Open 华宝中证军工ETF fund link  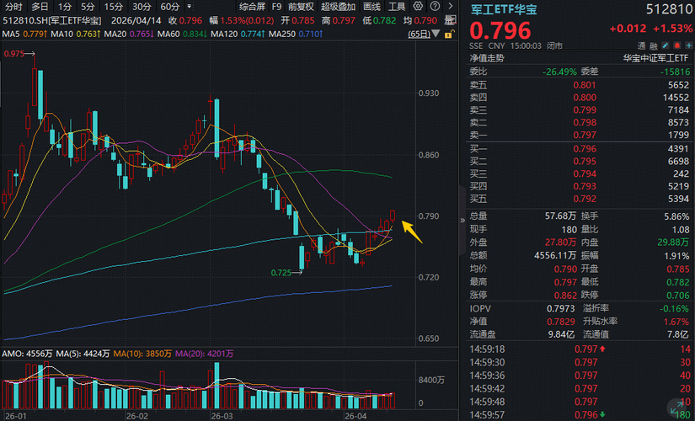tap(656, 58)
